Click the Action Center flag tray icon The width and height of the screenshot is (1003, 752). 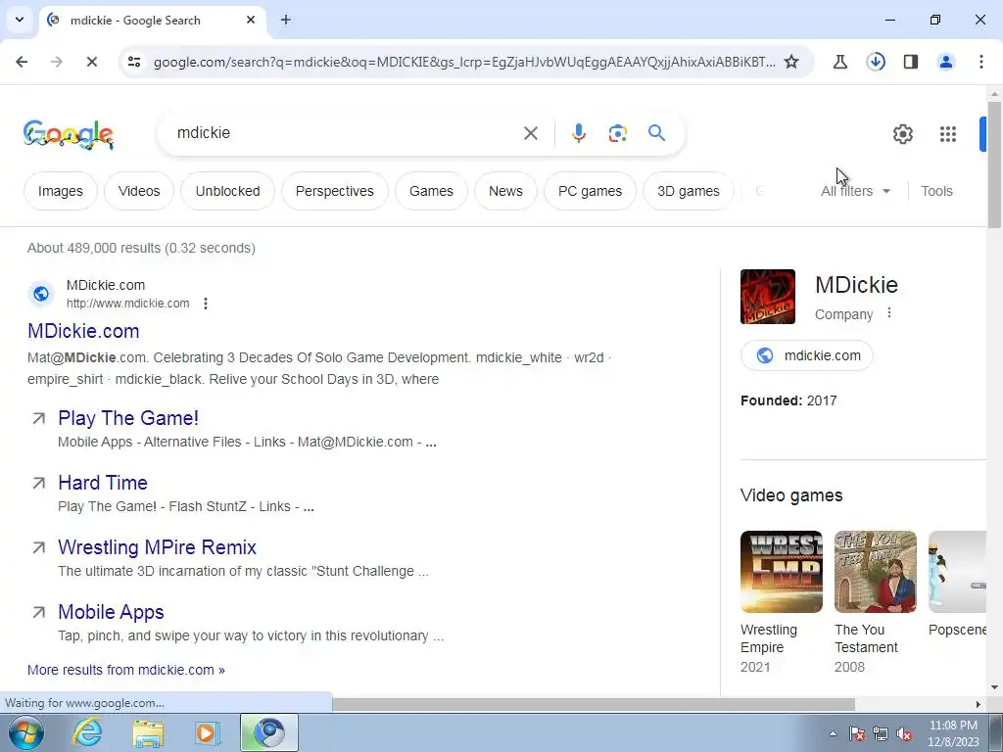(x=856, y=733)
